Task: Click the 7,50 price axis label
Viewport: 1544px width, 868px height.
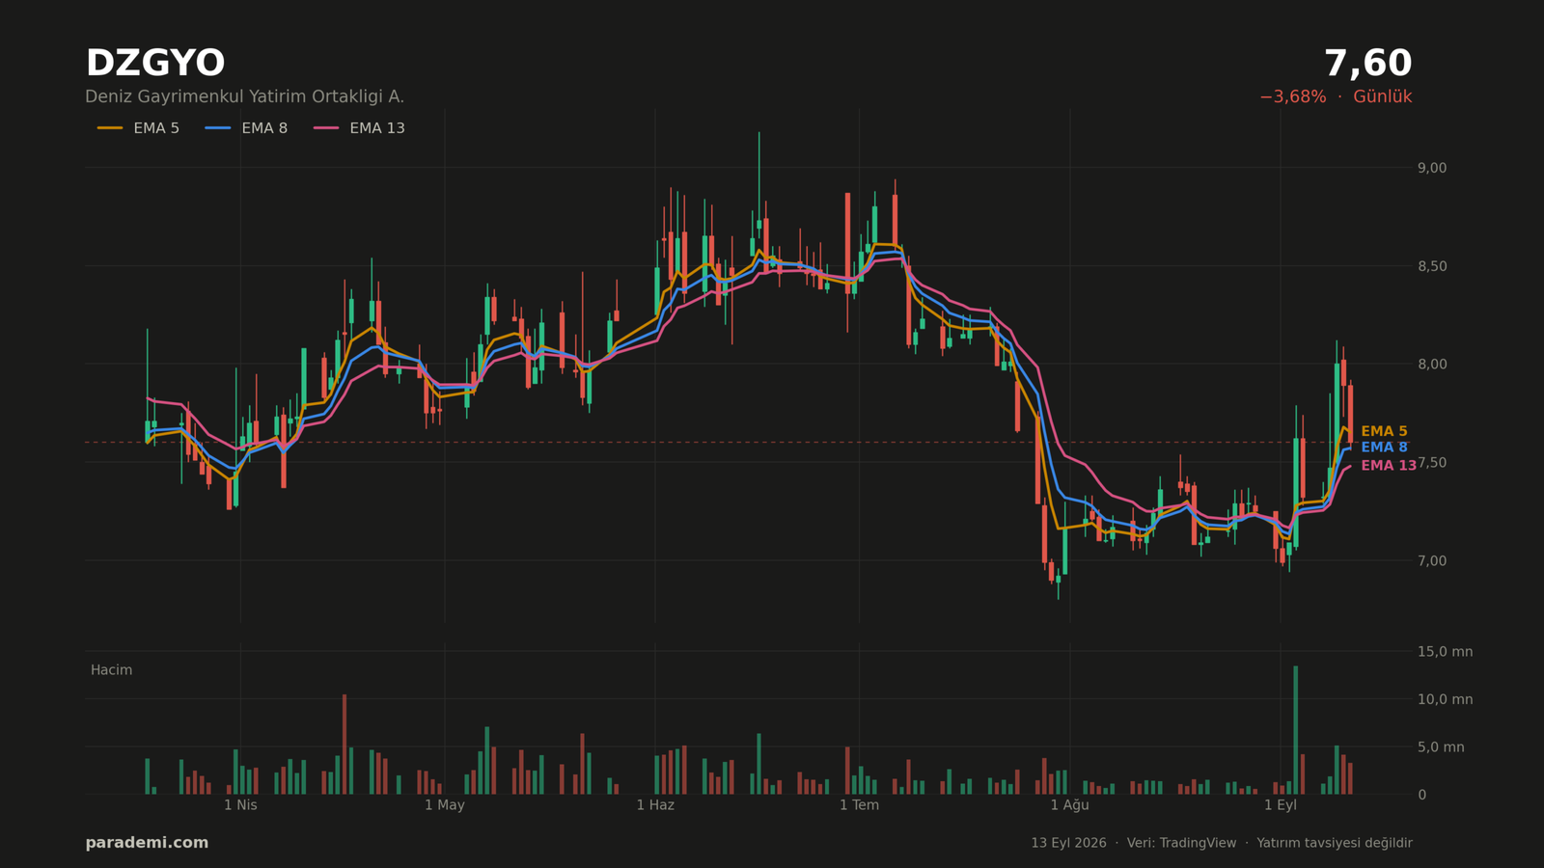Action: (x=1432, y=463)
